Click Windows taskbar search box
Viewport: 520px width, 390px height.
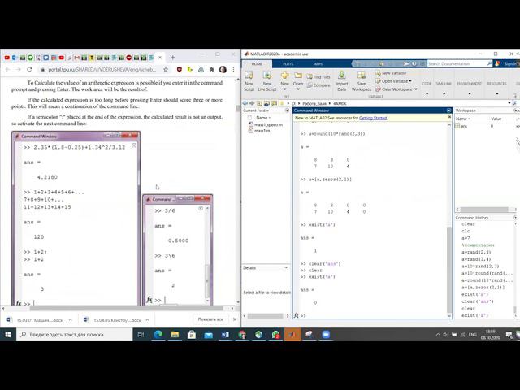click(x=74, y=335)
